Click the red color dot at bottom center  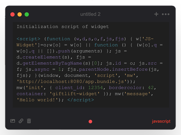(90, 121)
